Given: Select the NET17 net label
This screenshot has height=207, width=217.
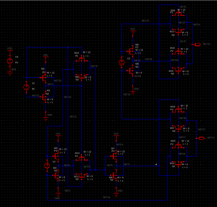Looking at the screenshot, I should [x=182, y=137].
